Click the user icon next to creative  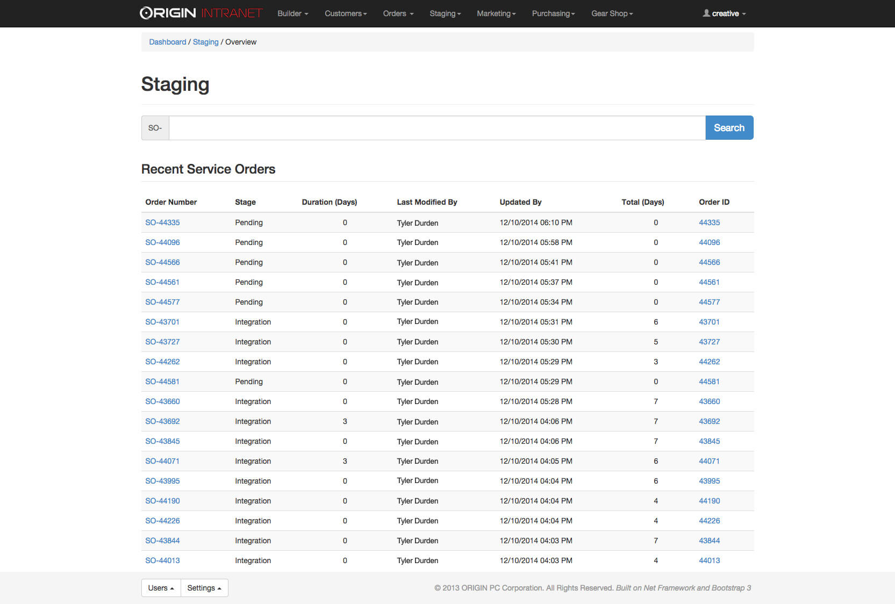706,13
